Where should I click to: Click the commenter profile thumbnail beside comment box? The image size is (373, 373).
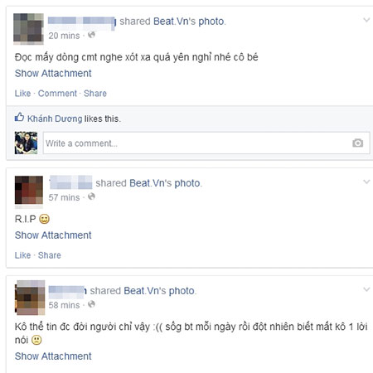pos(26,143)
